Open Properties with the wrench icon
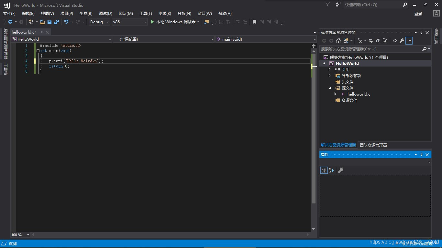 [402, 41]
